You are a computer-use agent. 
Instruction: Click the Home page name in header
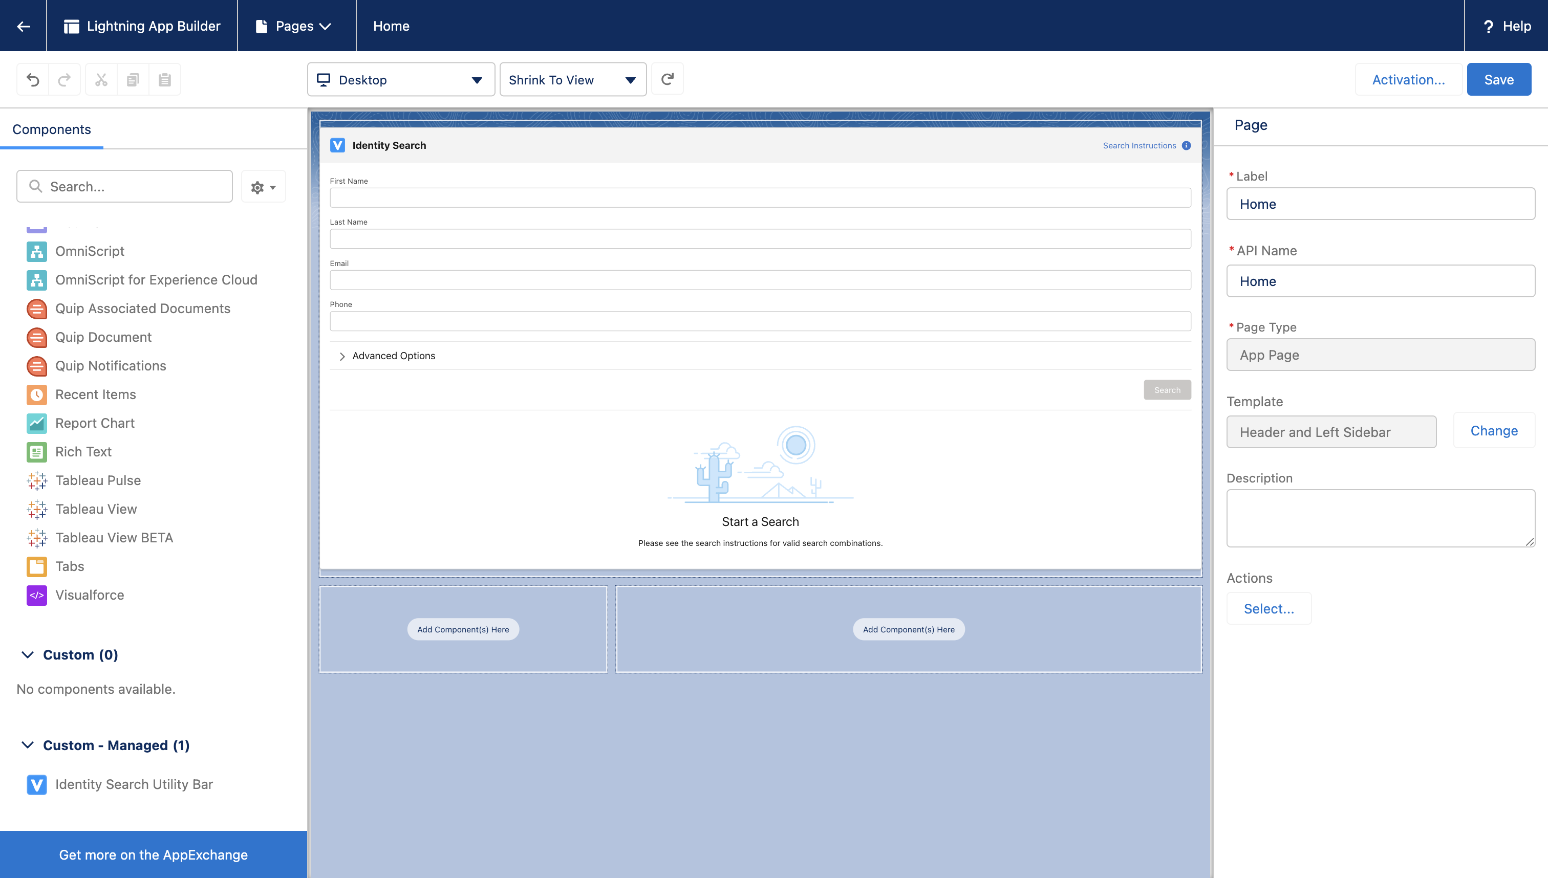(391, 26)
